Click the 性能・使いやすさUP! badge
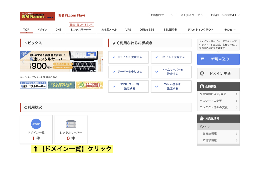This screenshot has width=261, height=196. [81, 25]
